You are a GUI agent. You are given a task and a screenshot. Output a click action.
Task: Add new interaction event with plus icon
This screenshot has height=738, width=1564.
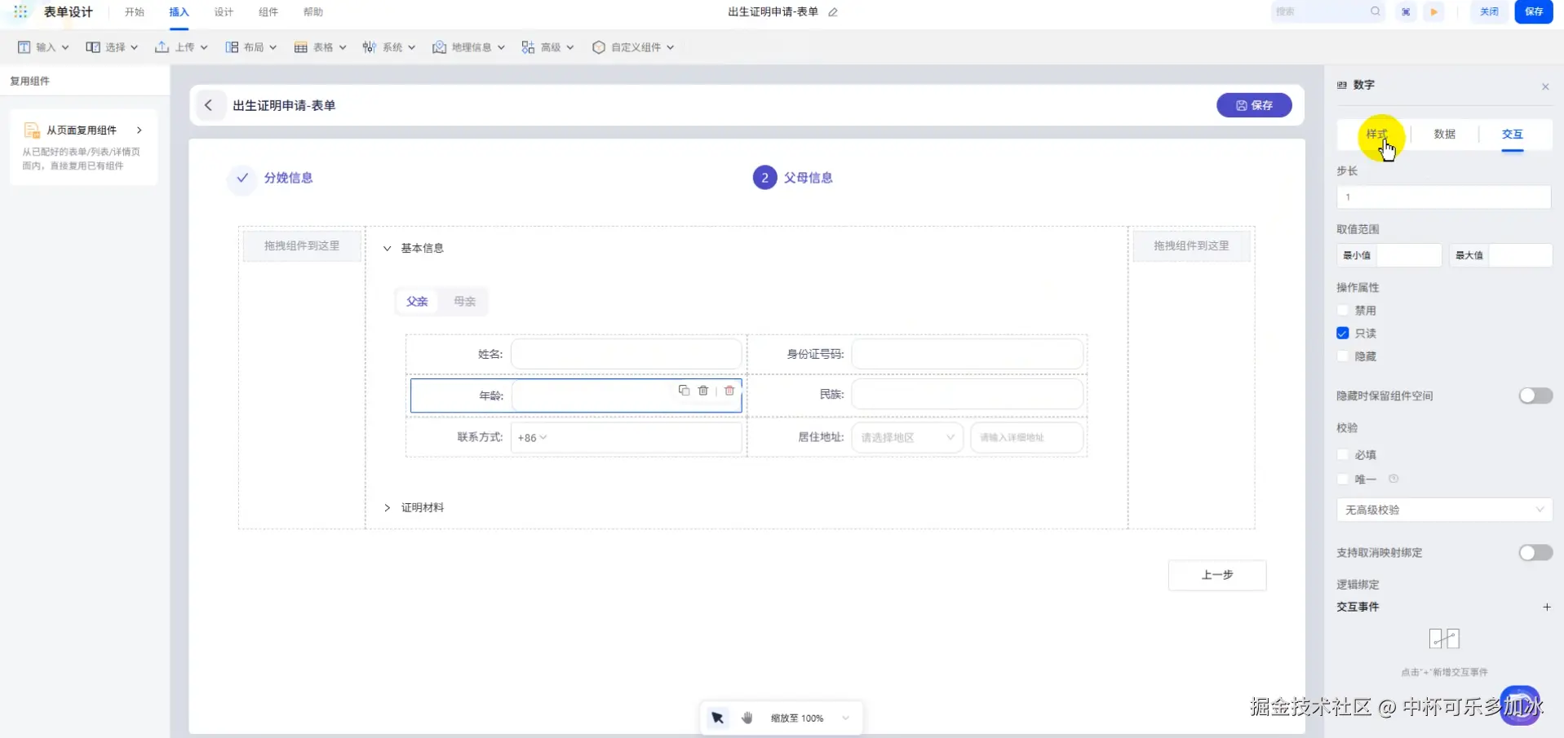(1546, 607)
